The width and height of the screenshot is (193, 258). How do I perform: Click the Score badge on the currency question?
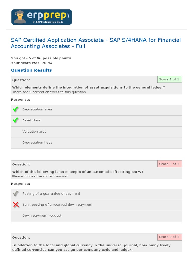169,237
